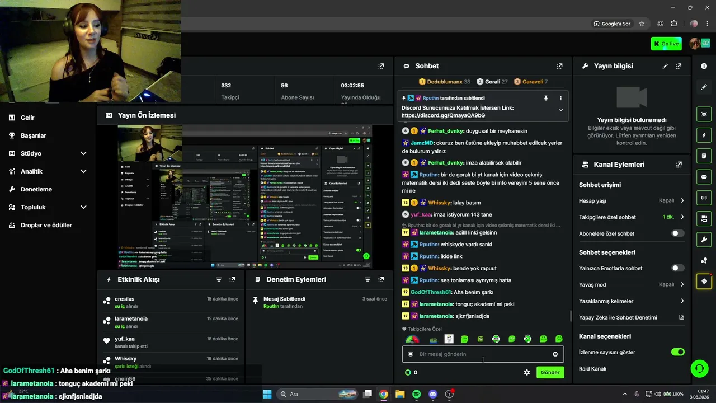Go to Başarılar in the sidebar
This screenshot has width=716, height=403.
tap(34, 135)
